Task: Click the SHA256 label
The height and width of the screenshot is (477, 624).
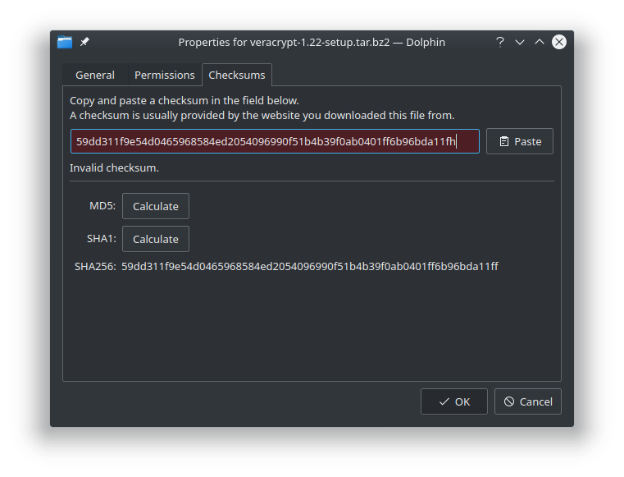Action: tap(95, 267)
